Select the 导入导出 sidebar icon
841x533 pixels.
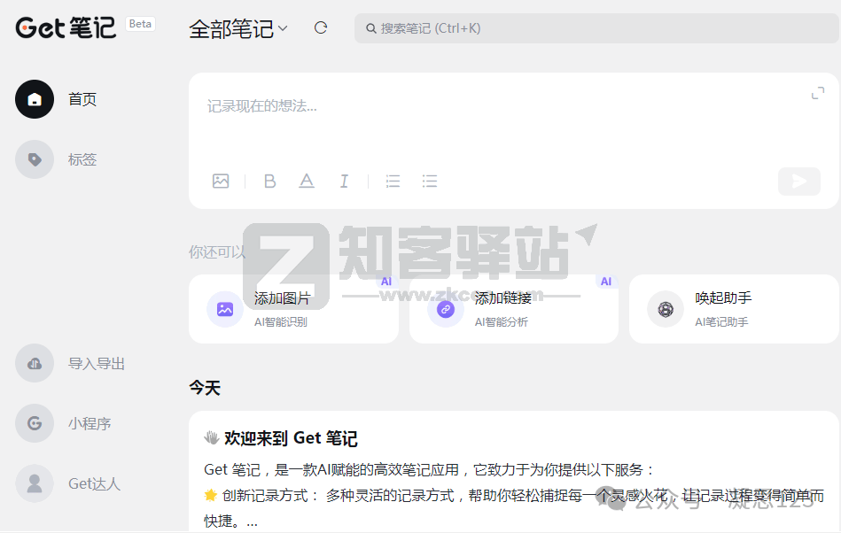tap(34, 363)
